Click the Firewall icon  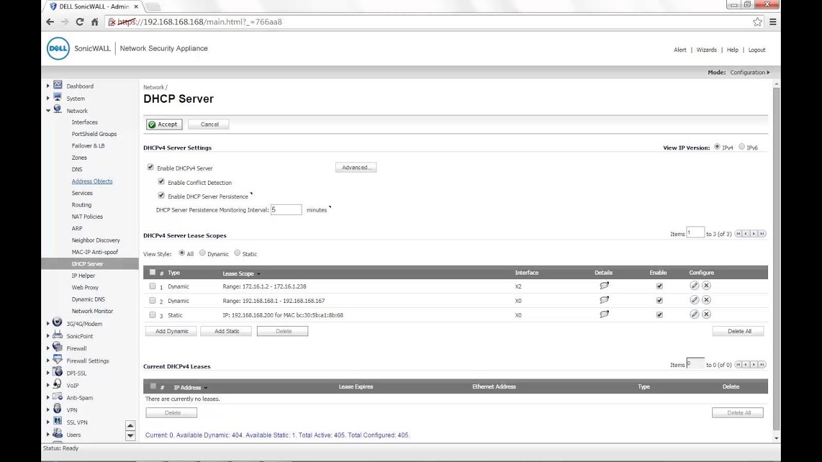[x=58, y=347]
